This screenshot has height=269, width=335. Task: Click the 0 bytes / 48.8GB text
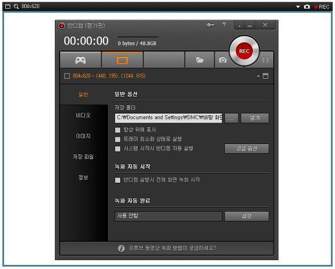point(137,43)
